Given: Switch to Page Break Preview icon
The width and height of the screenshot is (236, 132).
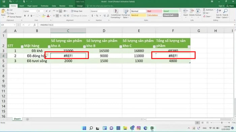Looking at the screenshot, I should click(x=208, y=123).
